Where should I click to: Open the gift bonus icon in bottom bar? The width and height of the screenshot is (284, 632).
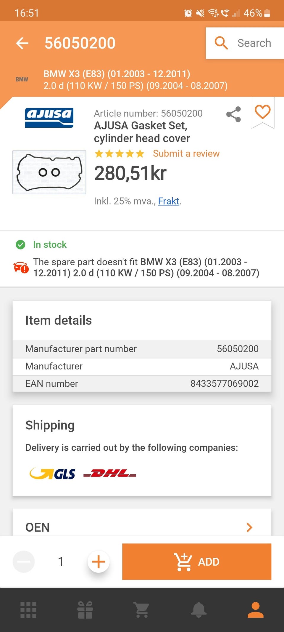(85, 610)
